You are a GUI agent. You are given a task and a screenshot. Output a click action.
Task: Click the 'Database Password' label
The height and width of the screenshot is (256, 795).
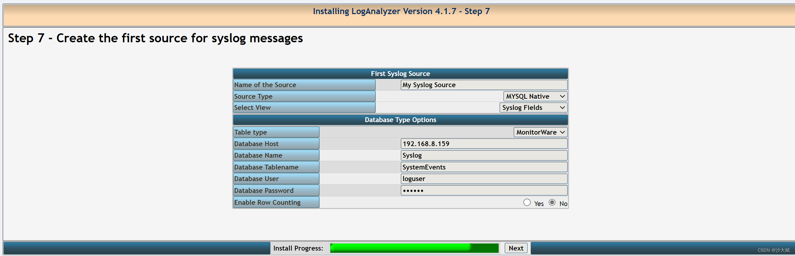coord(276,191)
